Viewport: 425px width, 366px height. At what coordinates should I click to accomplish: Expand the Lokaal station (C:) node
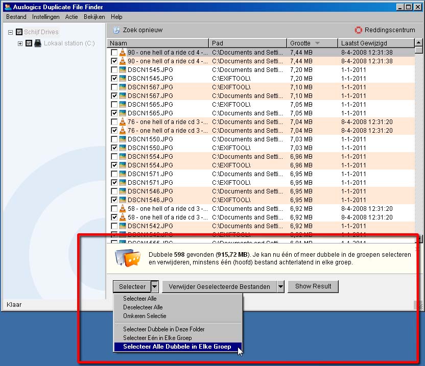pyautogui.click(x=20, y=43)
